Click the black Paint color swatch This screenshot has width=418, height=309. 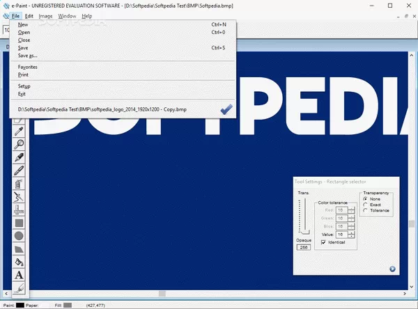(20, 306)
